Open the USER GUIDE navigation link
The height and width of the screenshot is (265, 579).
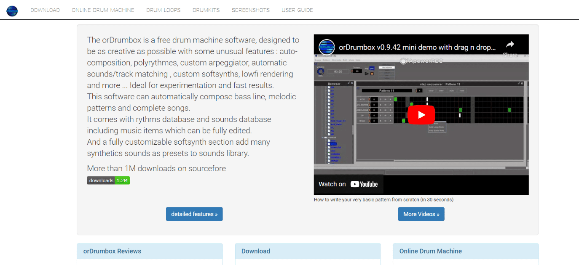pos(298,10)
